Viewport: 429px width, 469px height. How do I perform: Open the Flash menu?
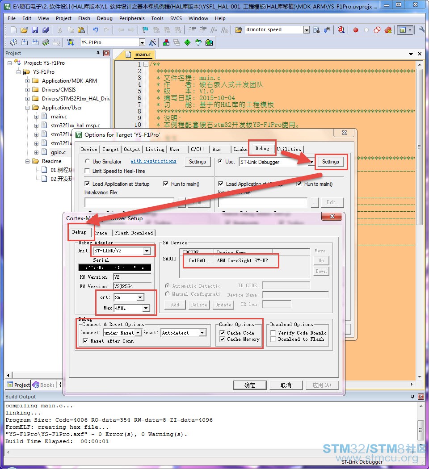click(x=84, y=18)
